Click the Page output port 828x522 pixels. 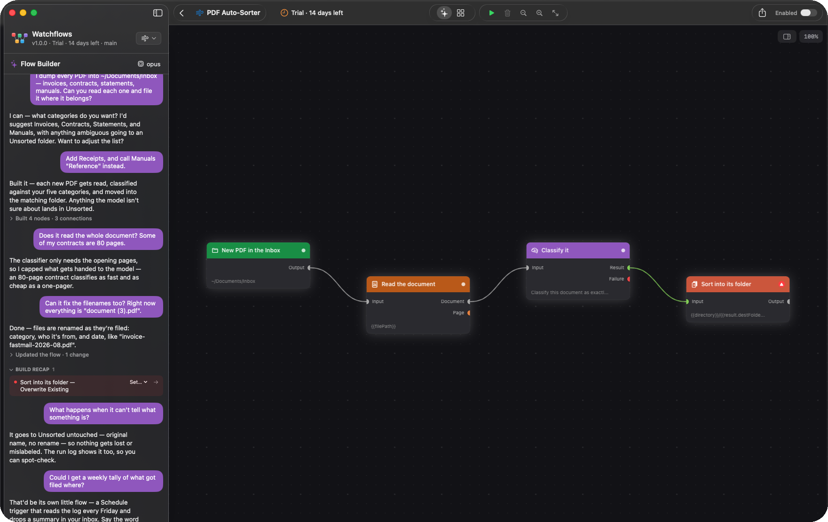(469, 313)
